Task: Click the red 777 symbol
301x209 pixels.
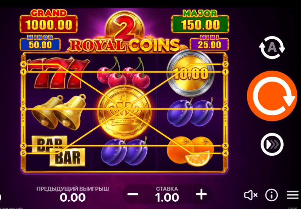Action: (58, 73)
